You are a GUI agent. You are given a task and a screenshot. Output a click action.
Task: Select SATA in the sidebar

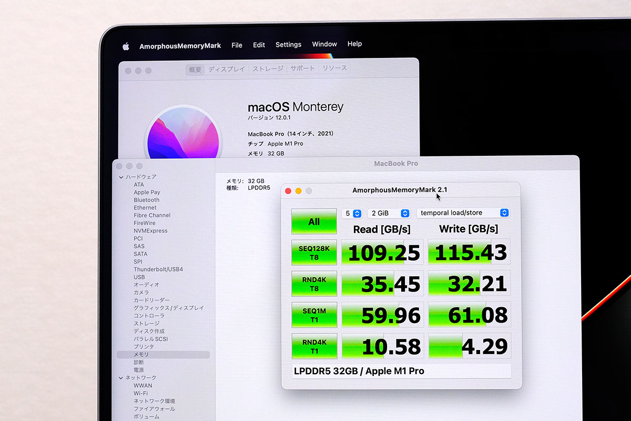140,254
